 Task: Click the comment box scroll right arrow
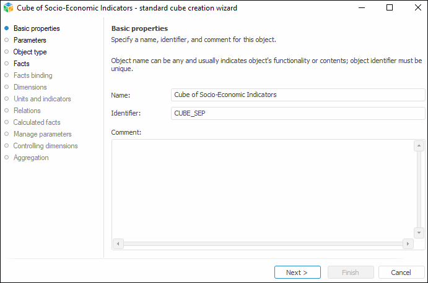tap(408, 244)
